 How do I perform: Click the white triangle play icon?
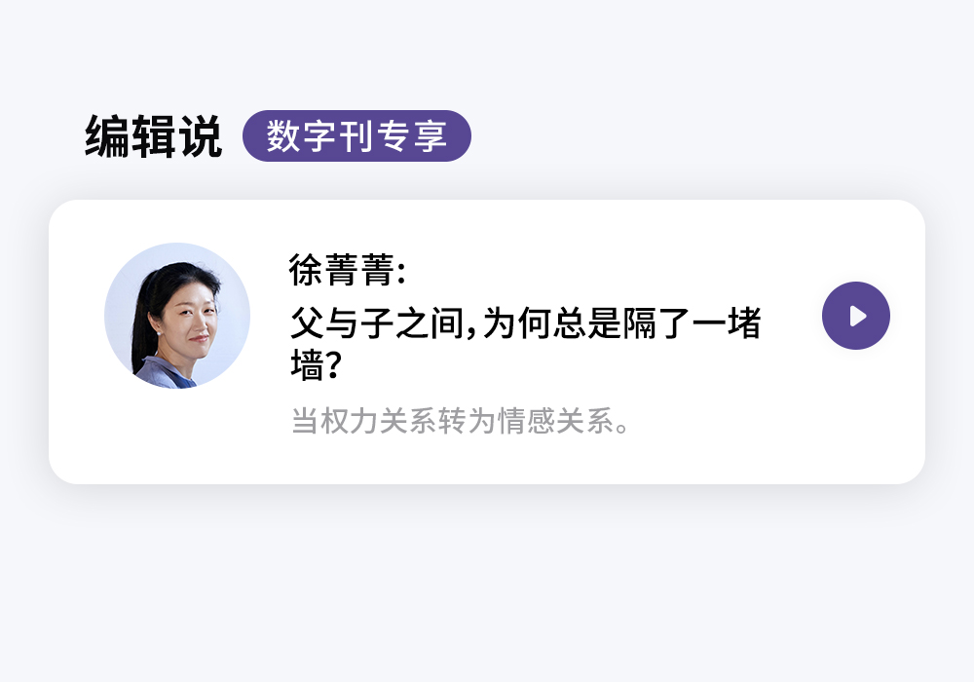858,316
